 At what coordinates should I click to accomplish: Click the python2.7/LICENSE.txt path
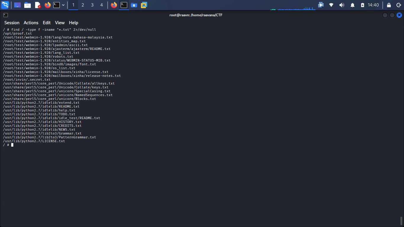tap(34, 141)
